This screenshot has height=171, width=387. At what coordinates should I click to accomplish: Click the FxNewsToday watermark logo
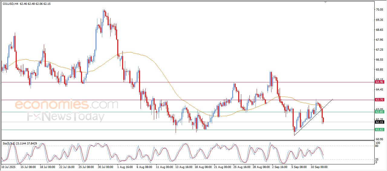click(66, 116)
